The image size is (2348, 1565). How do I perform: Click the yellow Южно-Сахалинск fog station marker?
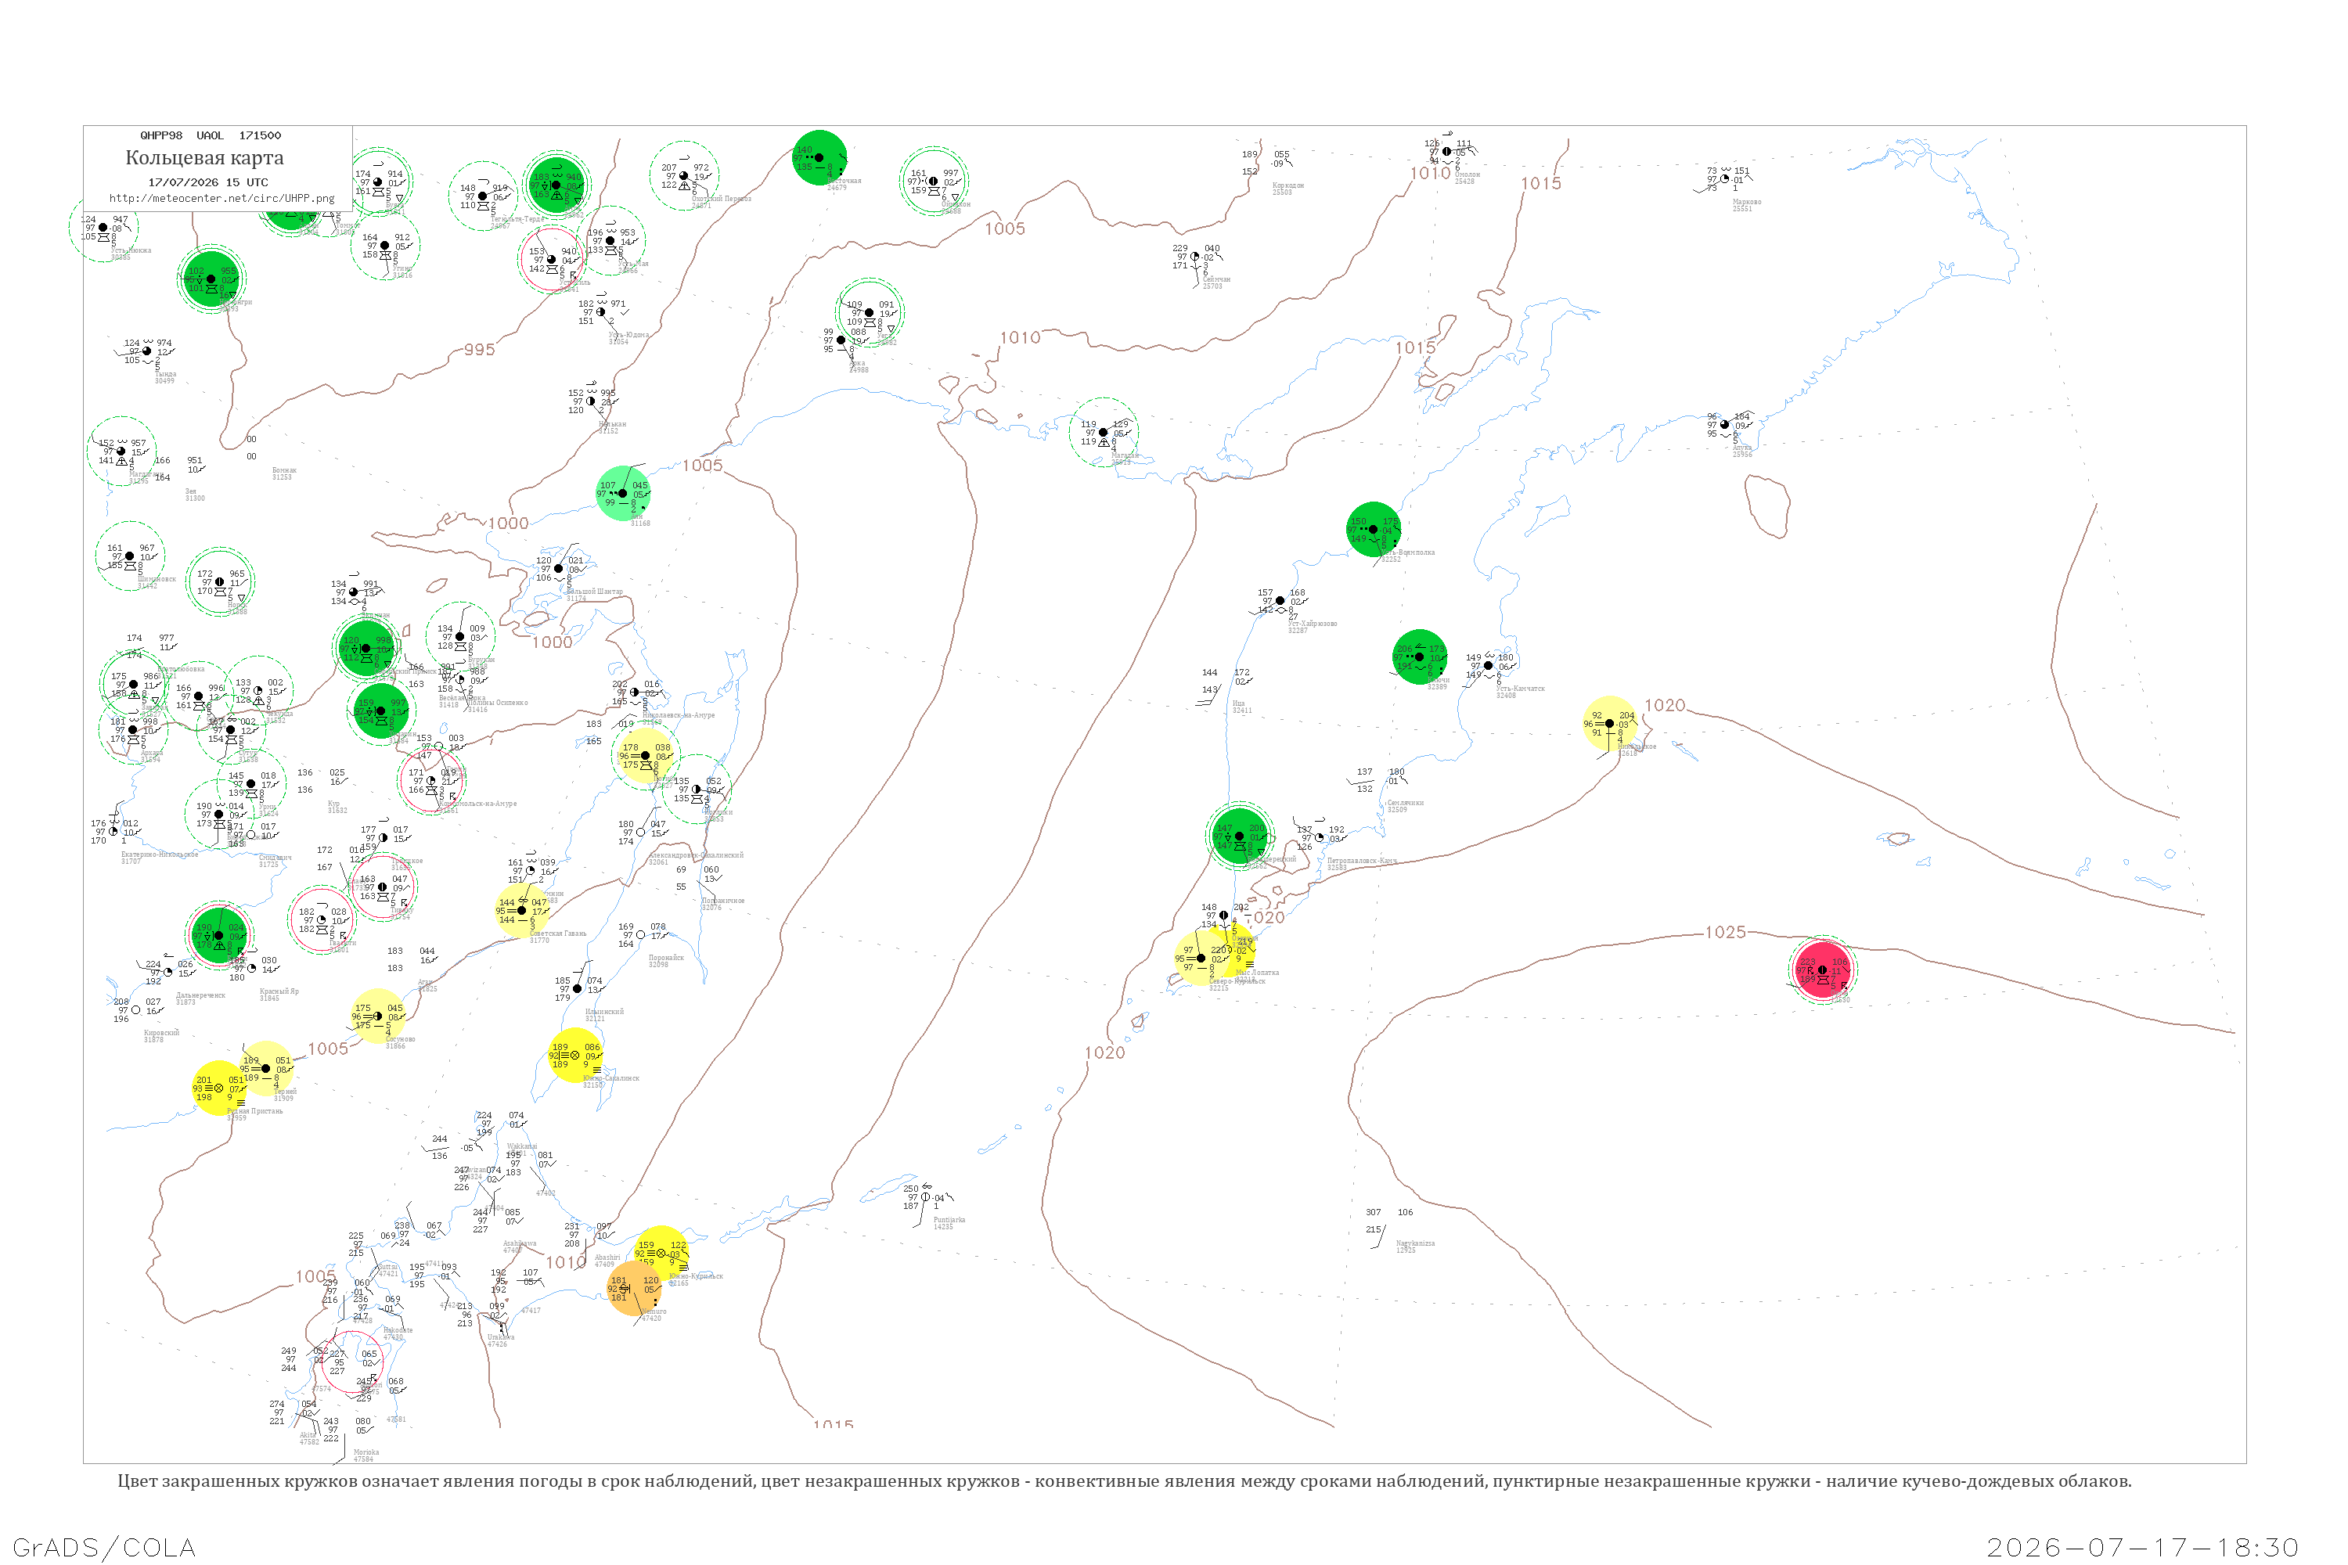pos(575,1055)
